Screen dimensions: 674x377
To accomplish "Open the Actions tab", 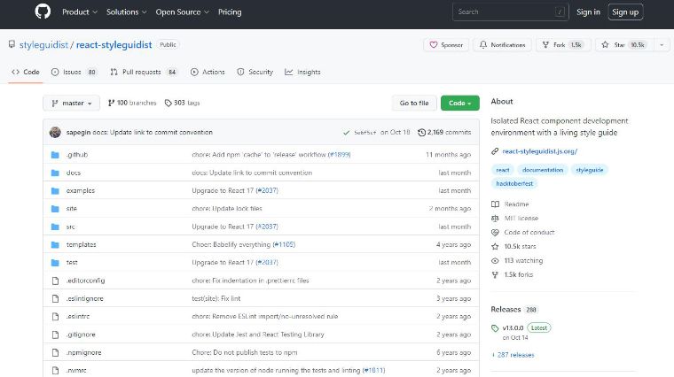I will [208, 72].
